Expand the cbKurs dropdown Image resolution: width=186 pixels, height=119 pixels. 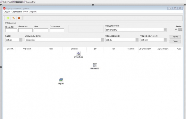tap(21, 40)
